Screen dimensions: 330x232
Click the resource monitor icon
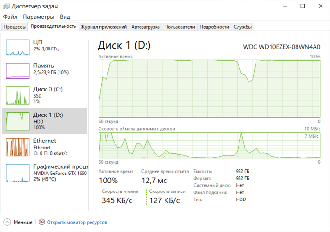[x=42, y=222]
